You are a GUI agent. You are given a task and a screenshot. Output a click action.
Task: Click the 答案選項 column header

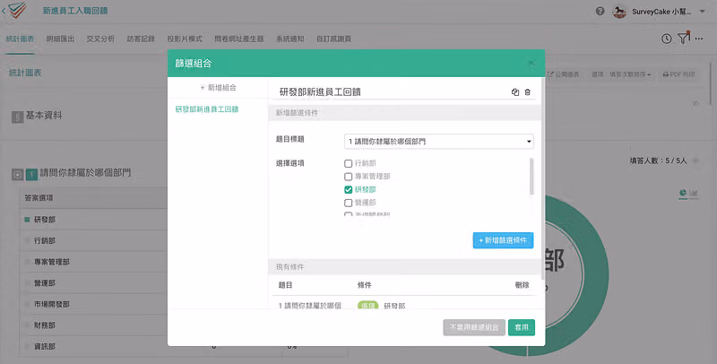point(39,198)
